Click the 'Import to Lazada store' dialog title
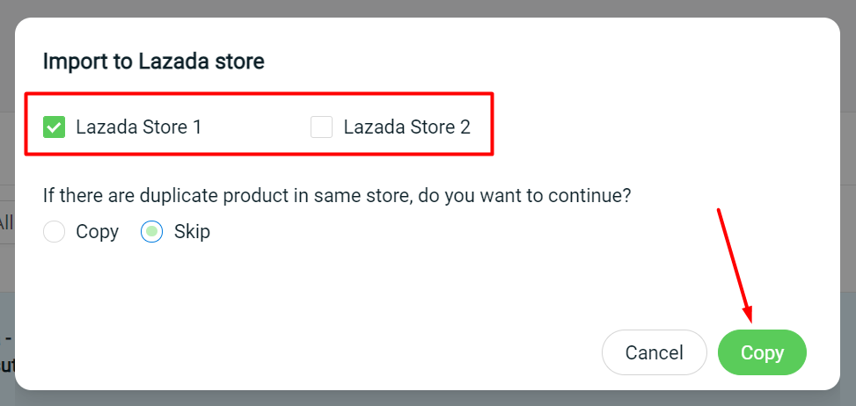The image size is (856, 406). (x=153, y=62)
